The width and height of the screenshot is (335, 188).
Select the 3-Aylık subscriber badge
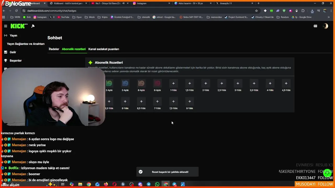point(125,83)
